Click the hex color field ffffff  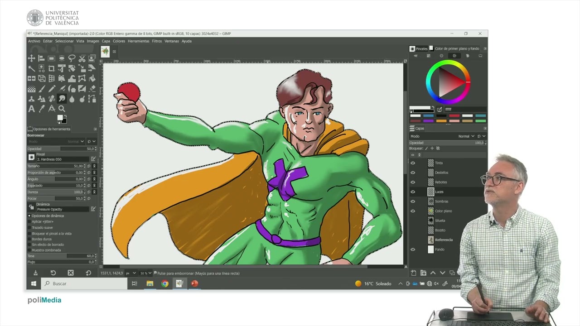(x=465, y=109)
